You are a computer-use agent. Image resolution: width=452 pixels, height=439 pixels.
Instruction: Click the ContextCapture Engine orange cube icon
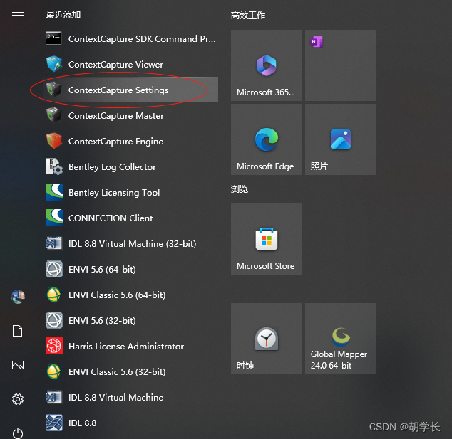[x=53, y=141]
